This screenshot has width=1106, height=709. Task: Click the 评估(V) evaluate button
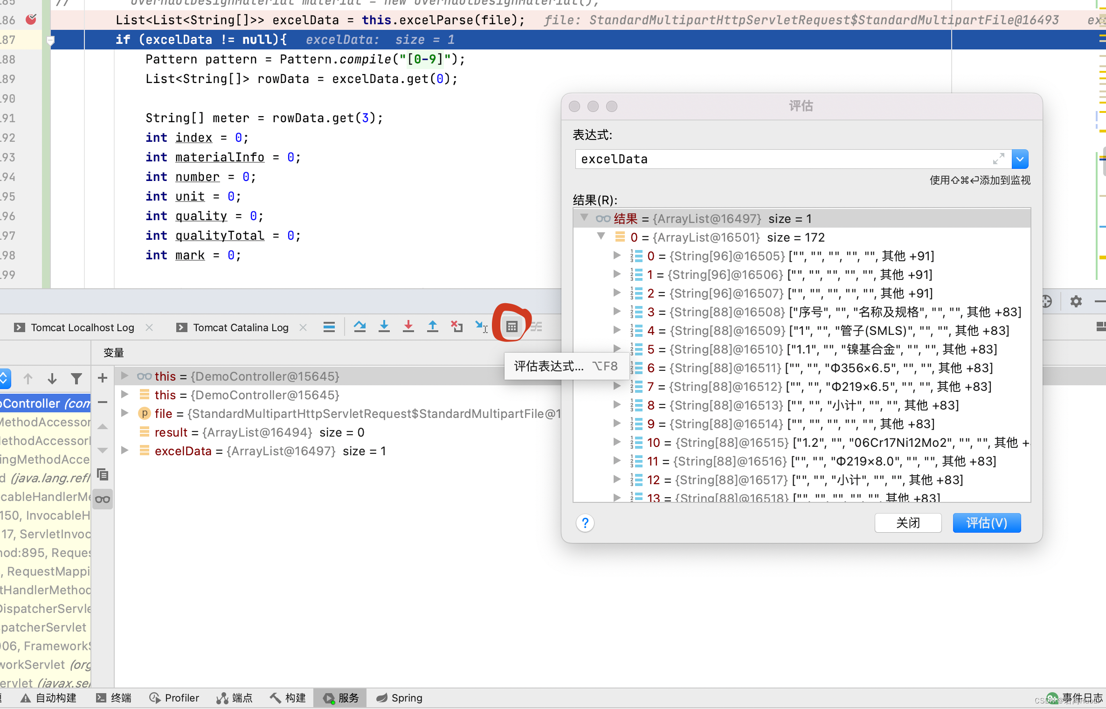(987, 523)
